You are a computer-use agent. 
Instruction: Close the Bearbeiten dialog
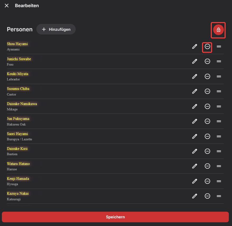pos(7,6)
